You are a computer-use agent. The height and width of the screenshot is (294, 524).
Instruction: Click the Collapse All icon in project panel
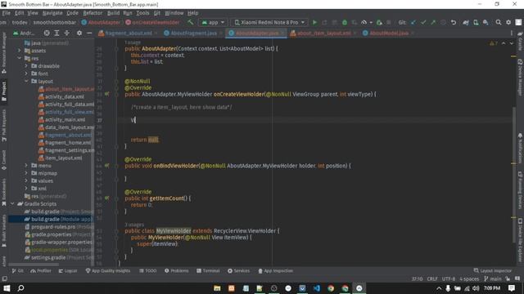pos(67,33)
